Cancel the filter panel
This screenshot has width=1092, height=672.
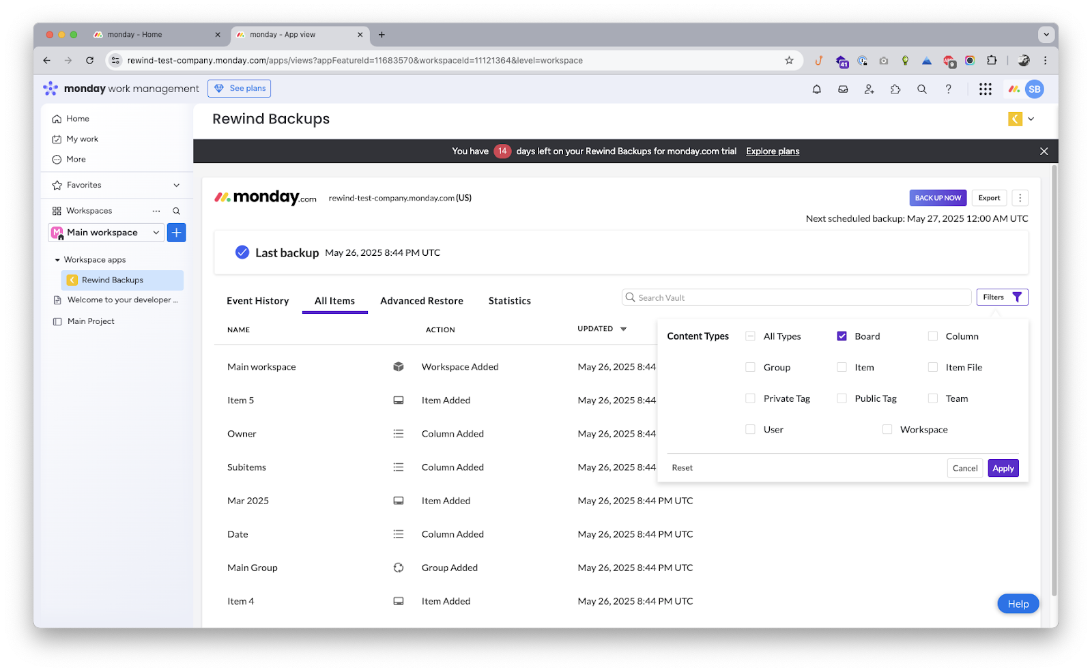pyautogui.click(x=964, y=468)
